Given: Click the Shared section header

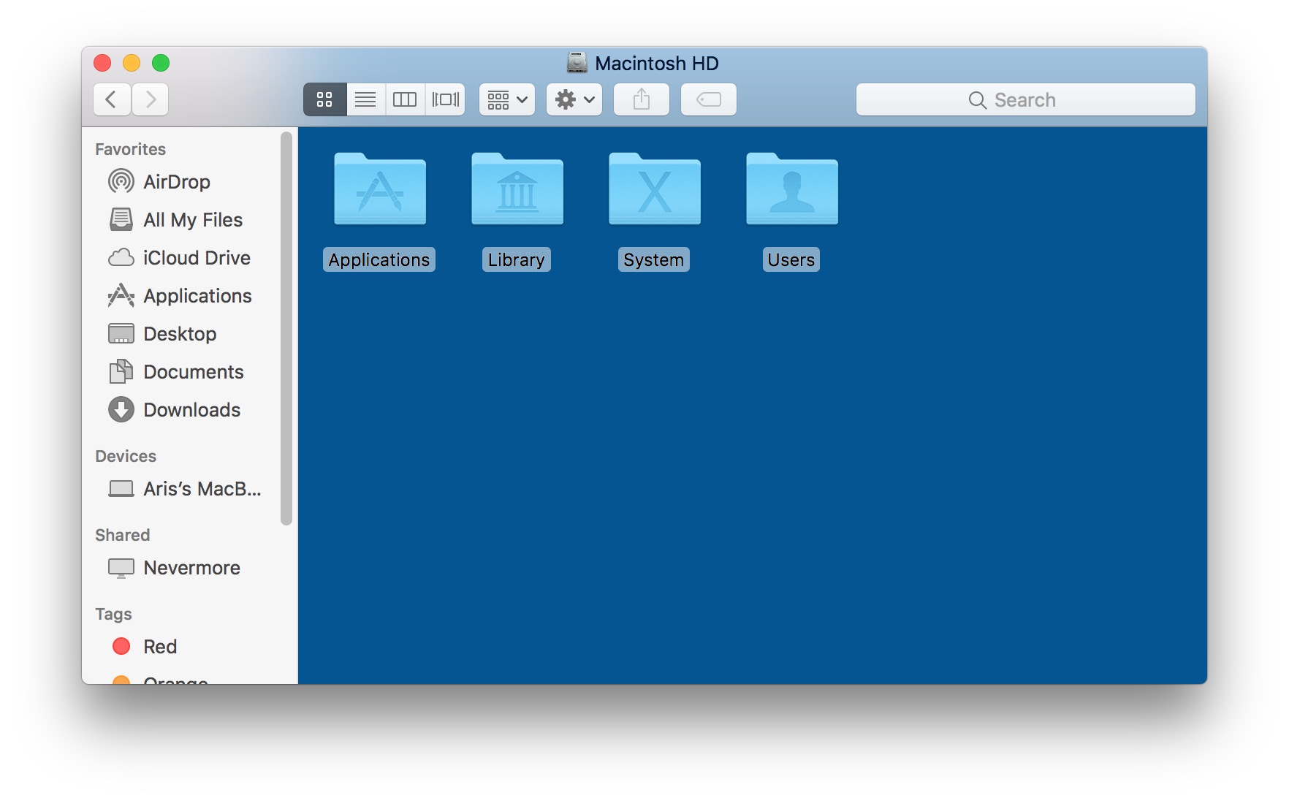Looking at the screenshot, I should pos(123,535).
